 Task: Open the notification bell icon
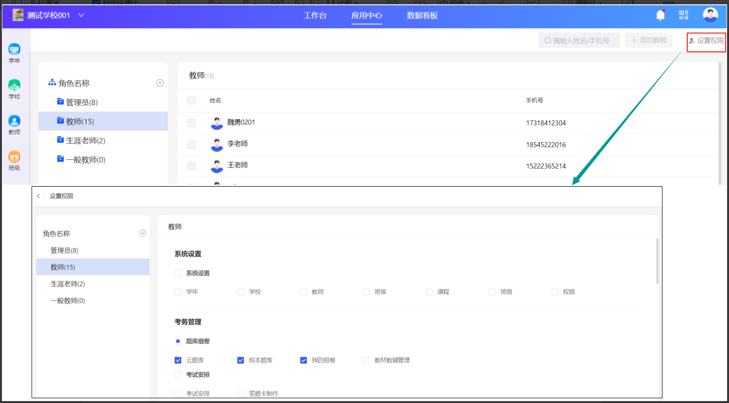pos(661,15)
